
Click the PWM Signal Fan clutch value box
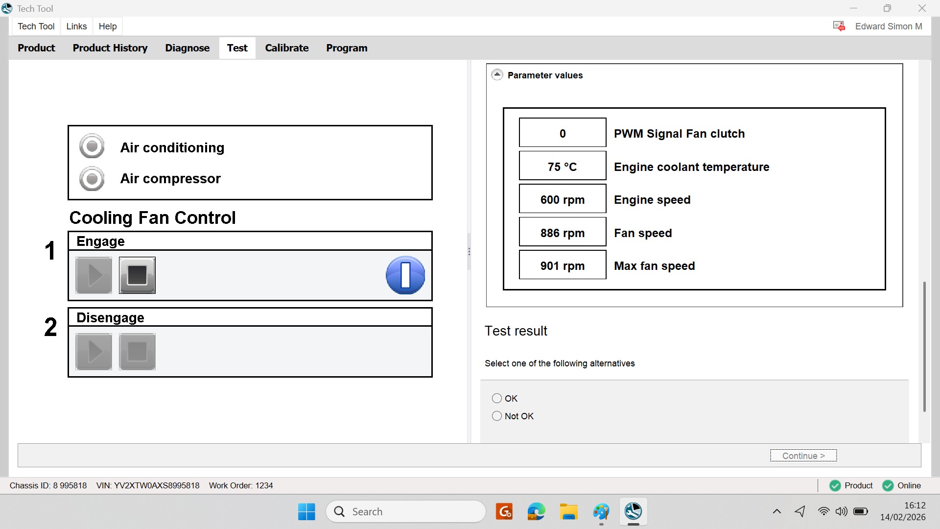pos(563,132)
